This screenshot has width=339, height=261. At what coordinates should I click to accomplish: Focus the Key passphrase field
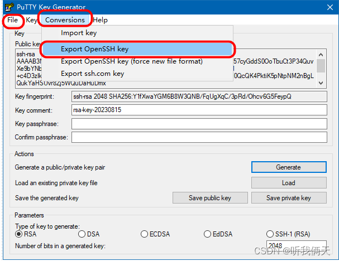199,124
